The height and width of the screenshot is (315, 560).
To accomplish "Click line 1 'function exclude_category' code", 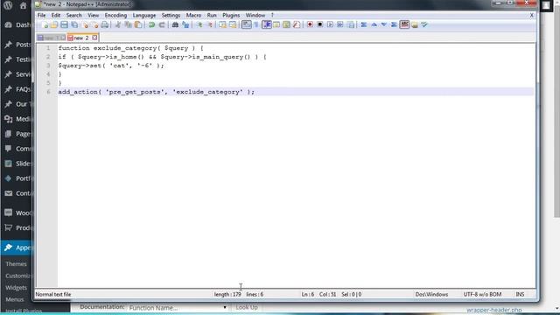I will (x=130, y=48).
